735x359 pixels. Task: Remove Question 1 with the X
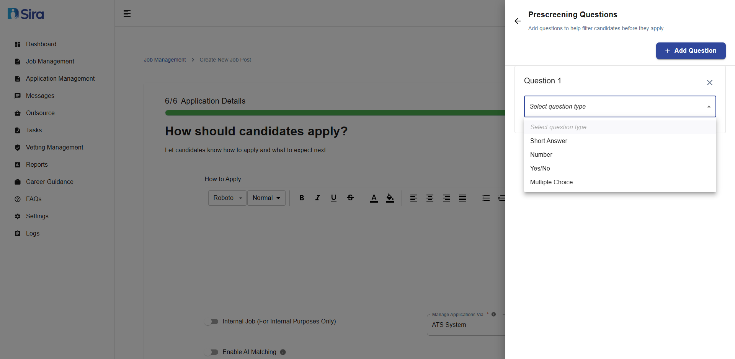tap(709, 83)
